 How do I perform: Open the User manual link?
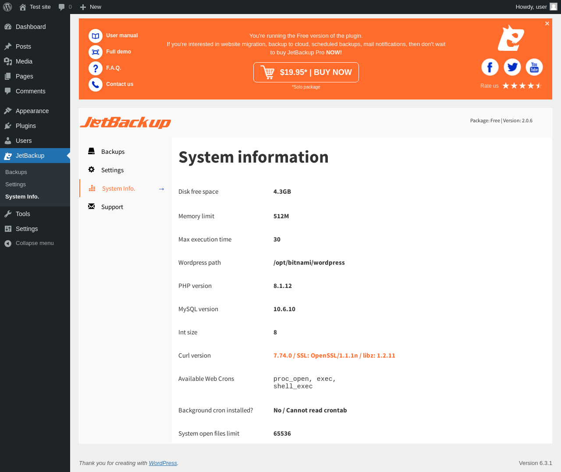tap(122, 35)
